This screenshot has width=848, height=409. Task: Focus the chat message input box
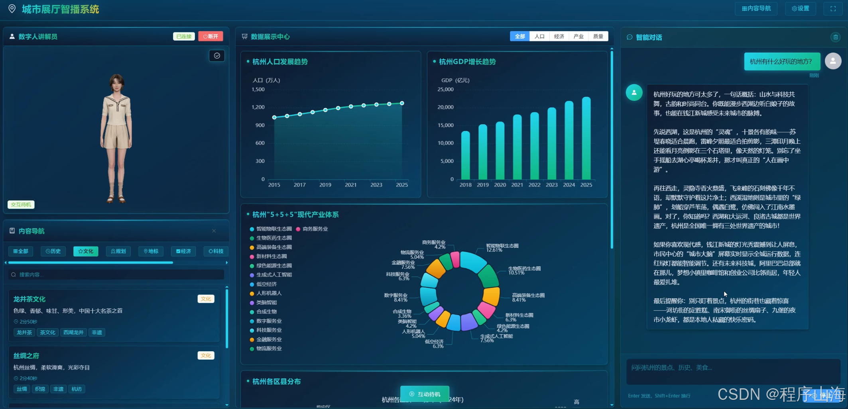[x=733, y=372]
